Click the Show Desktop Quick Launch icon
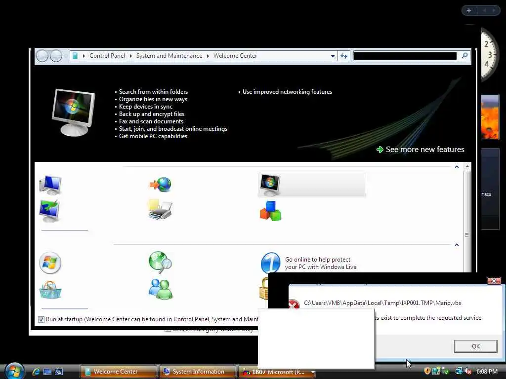The width and height of the screenshot is (506, 379). (47, 372)
